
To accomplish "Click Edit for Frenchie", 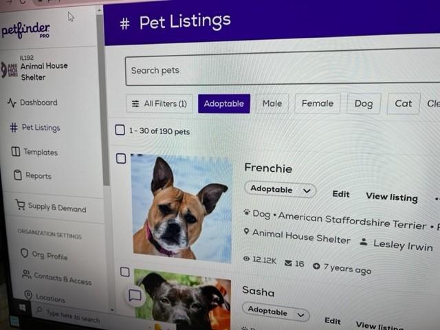I will pos(341,194).
